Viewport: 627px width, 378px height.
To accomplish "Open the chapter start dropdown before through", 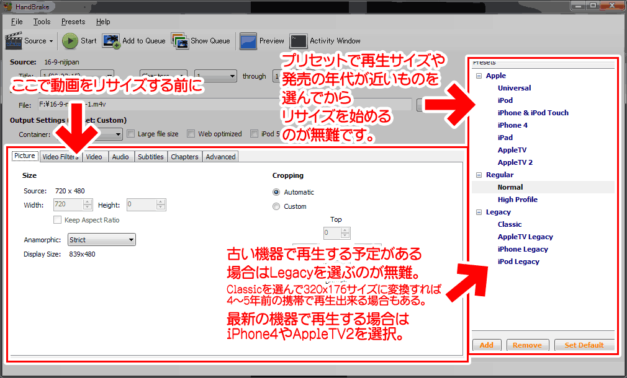I will tap(215, 76).
